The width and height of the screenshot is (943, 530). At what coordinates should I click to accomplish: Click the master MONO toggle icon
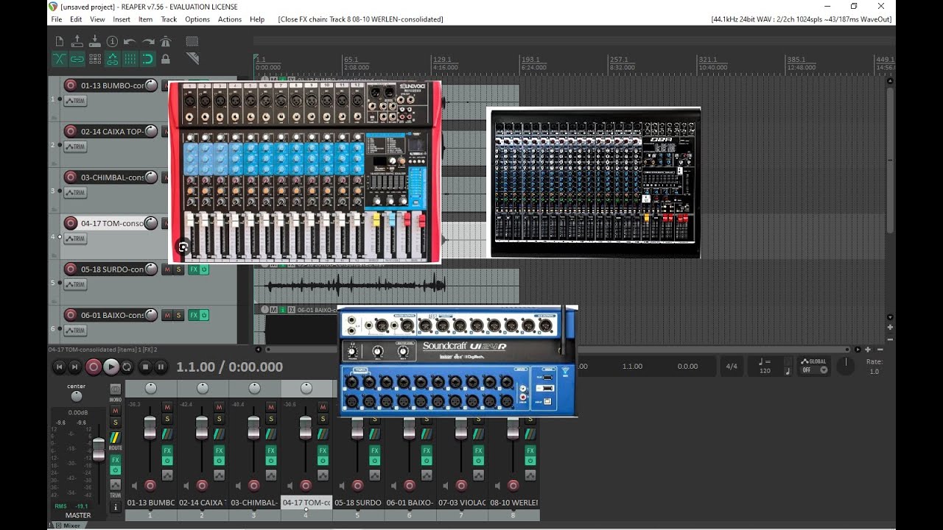115,389
